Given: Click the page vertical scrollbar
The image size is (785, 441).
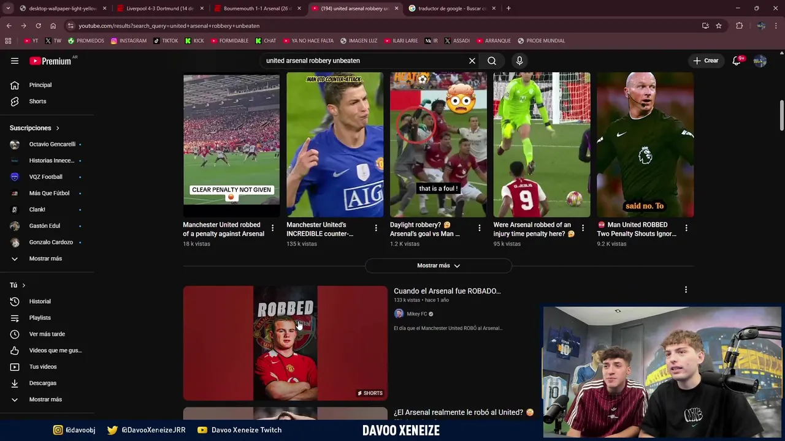Looking at the screenshot, I should [x=782, y=115].
